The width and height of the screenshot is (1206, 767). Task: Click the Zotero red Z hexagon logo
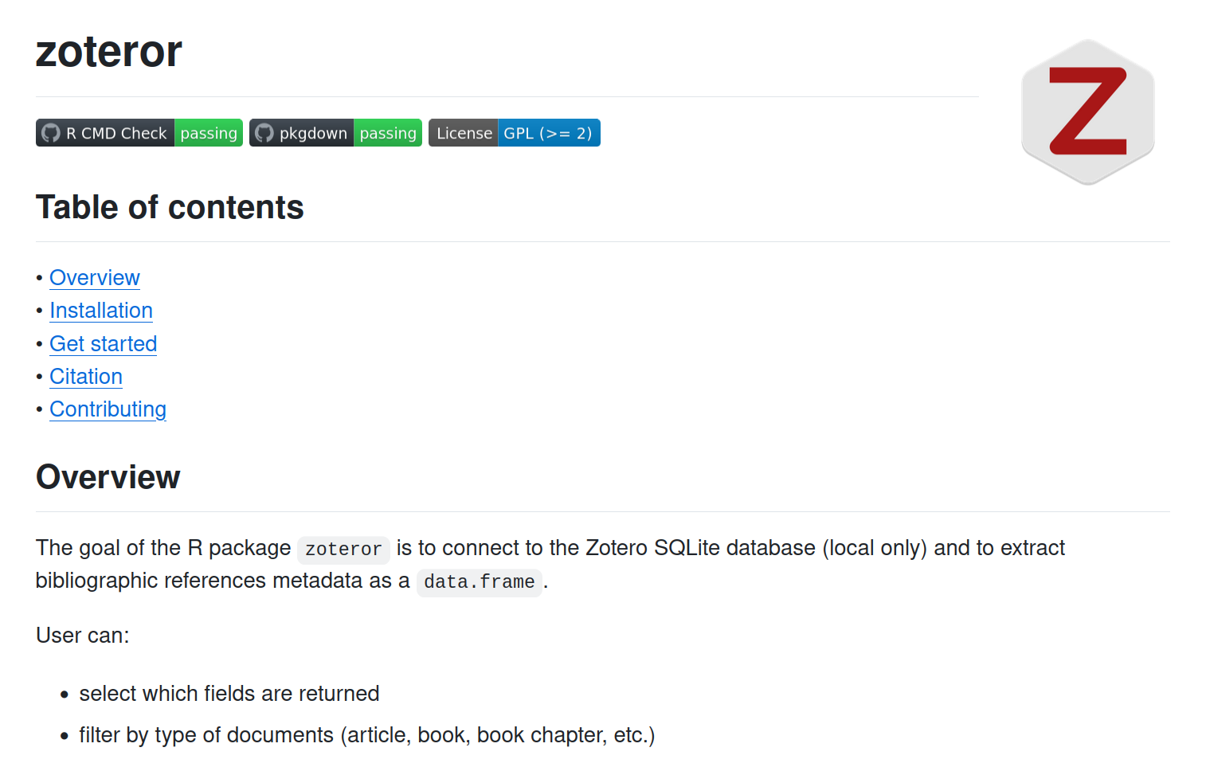1087,112
